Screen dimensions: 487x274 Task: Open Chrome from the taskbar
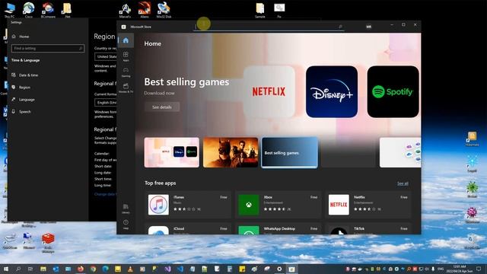(x=93, y=269)
